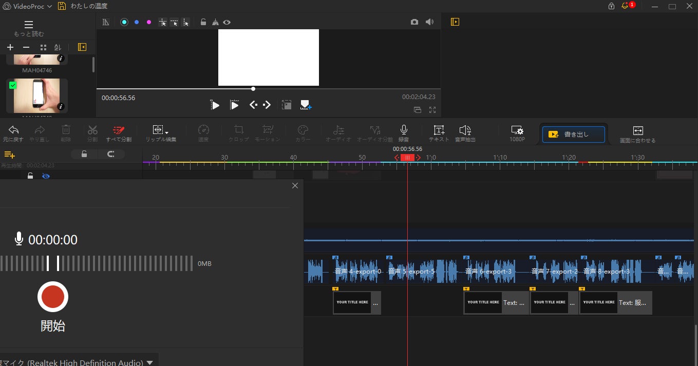Click the すべて分割 split-all icon
The height and width of the screenshot is (366, 698).
pos(118,130)
